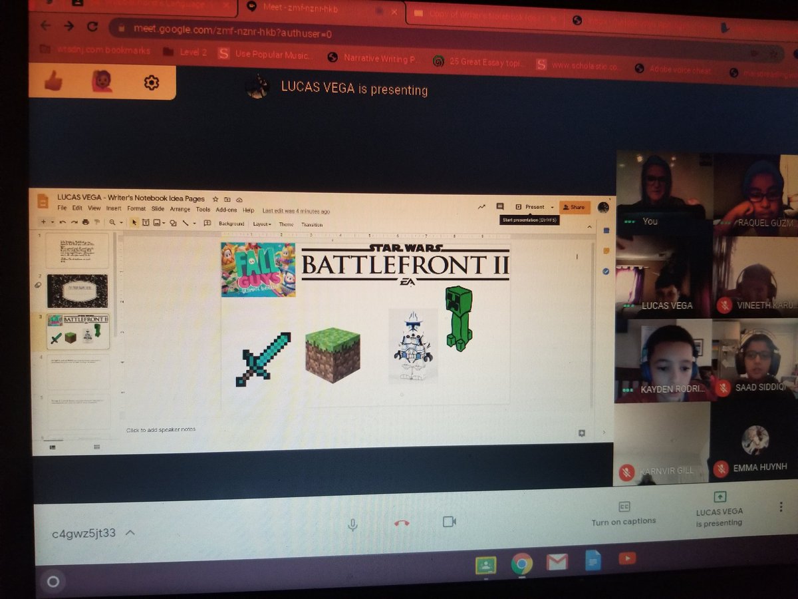
Task: Click the print icon in Slides toolbar
Action: (x=85, y=222)
